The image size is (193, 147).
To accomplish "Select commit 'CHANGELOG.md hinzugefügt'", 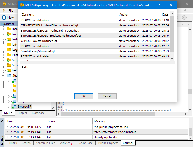I will click(x=95, y=41).
